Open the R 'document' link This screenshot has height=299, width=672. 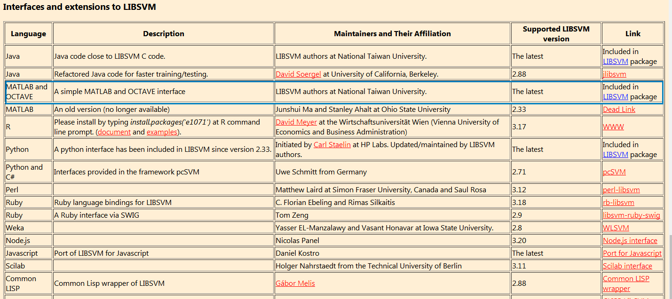tap(114, 132)
